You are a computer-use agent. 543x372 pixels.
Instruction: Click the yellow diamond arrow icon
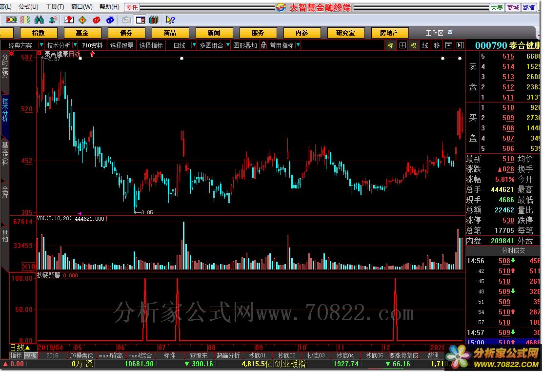tap(82, 20)
